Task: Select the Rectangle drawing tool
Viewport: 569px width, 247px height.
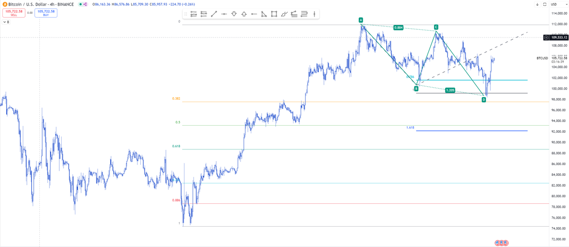Action: 274,14
